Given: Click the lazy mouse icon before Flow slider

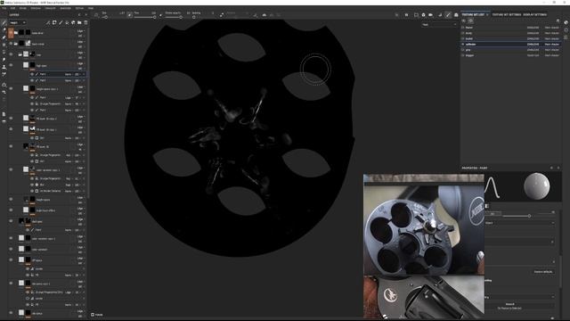Looking at the screenshot, I should (130, 14).
